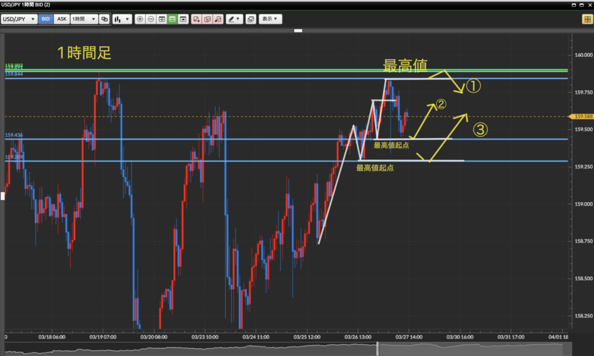Expand the chart type bar-style dropdown

click(x=122, y=19)
